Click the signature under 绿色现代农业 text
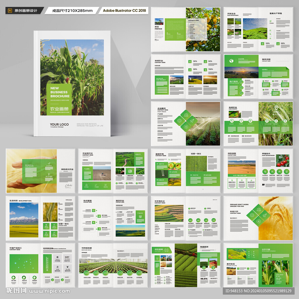This screenshot has width=299, height=299. 68,185
